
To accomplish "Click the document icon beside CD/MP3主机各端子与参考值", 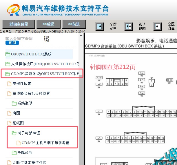I will point(19,143).
